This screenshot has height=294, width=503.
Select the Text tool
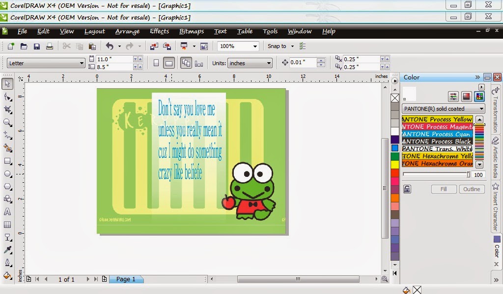coord(7,212)
